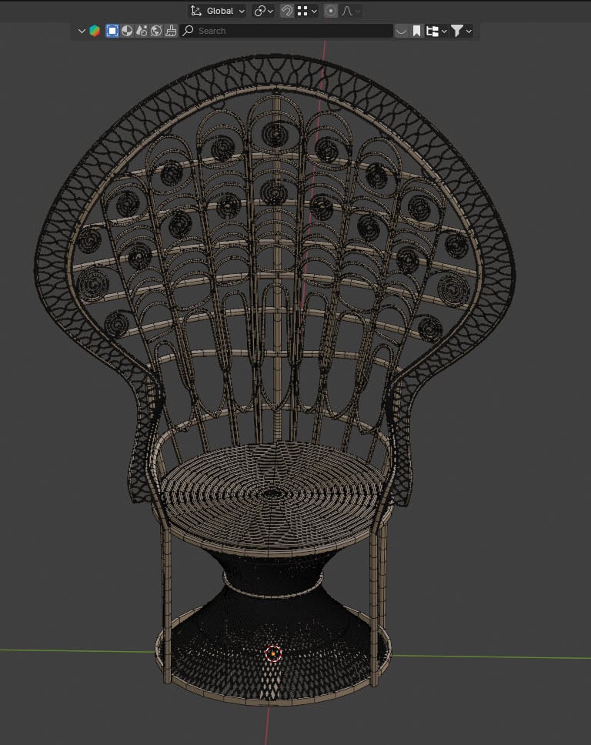The height and width of the screenshot is (745, 591).
Task: Click the 3D cursor at the chair base
Action: point(273,653)
